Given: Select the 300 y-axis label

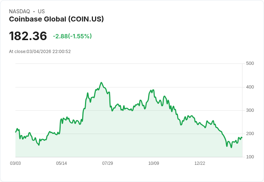Looking at the screenshot, I should pos(250,110).
